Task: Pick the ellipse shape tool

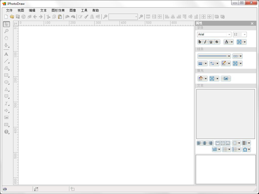Action: tap(6, 82)
